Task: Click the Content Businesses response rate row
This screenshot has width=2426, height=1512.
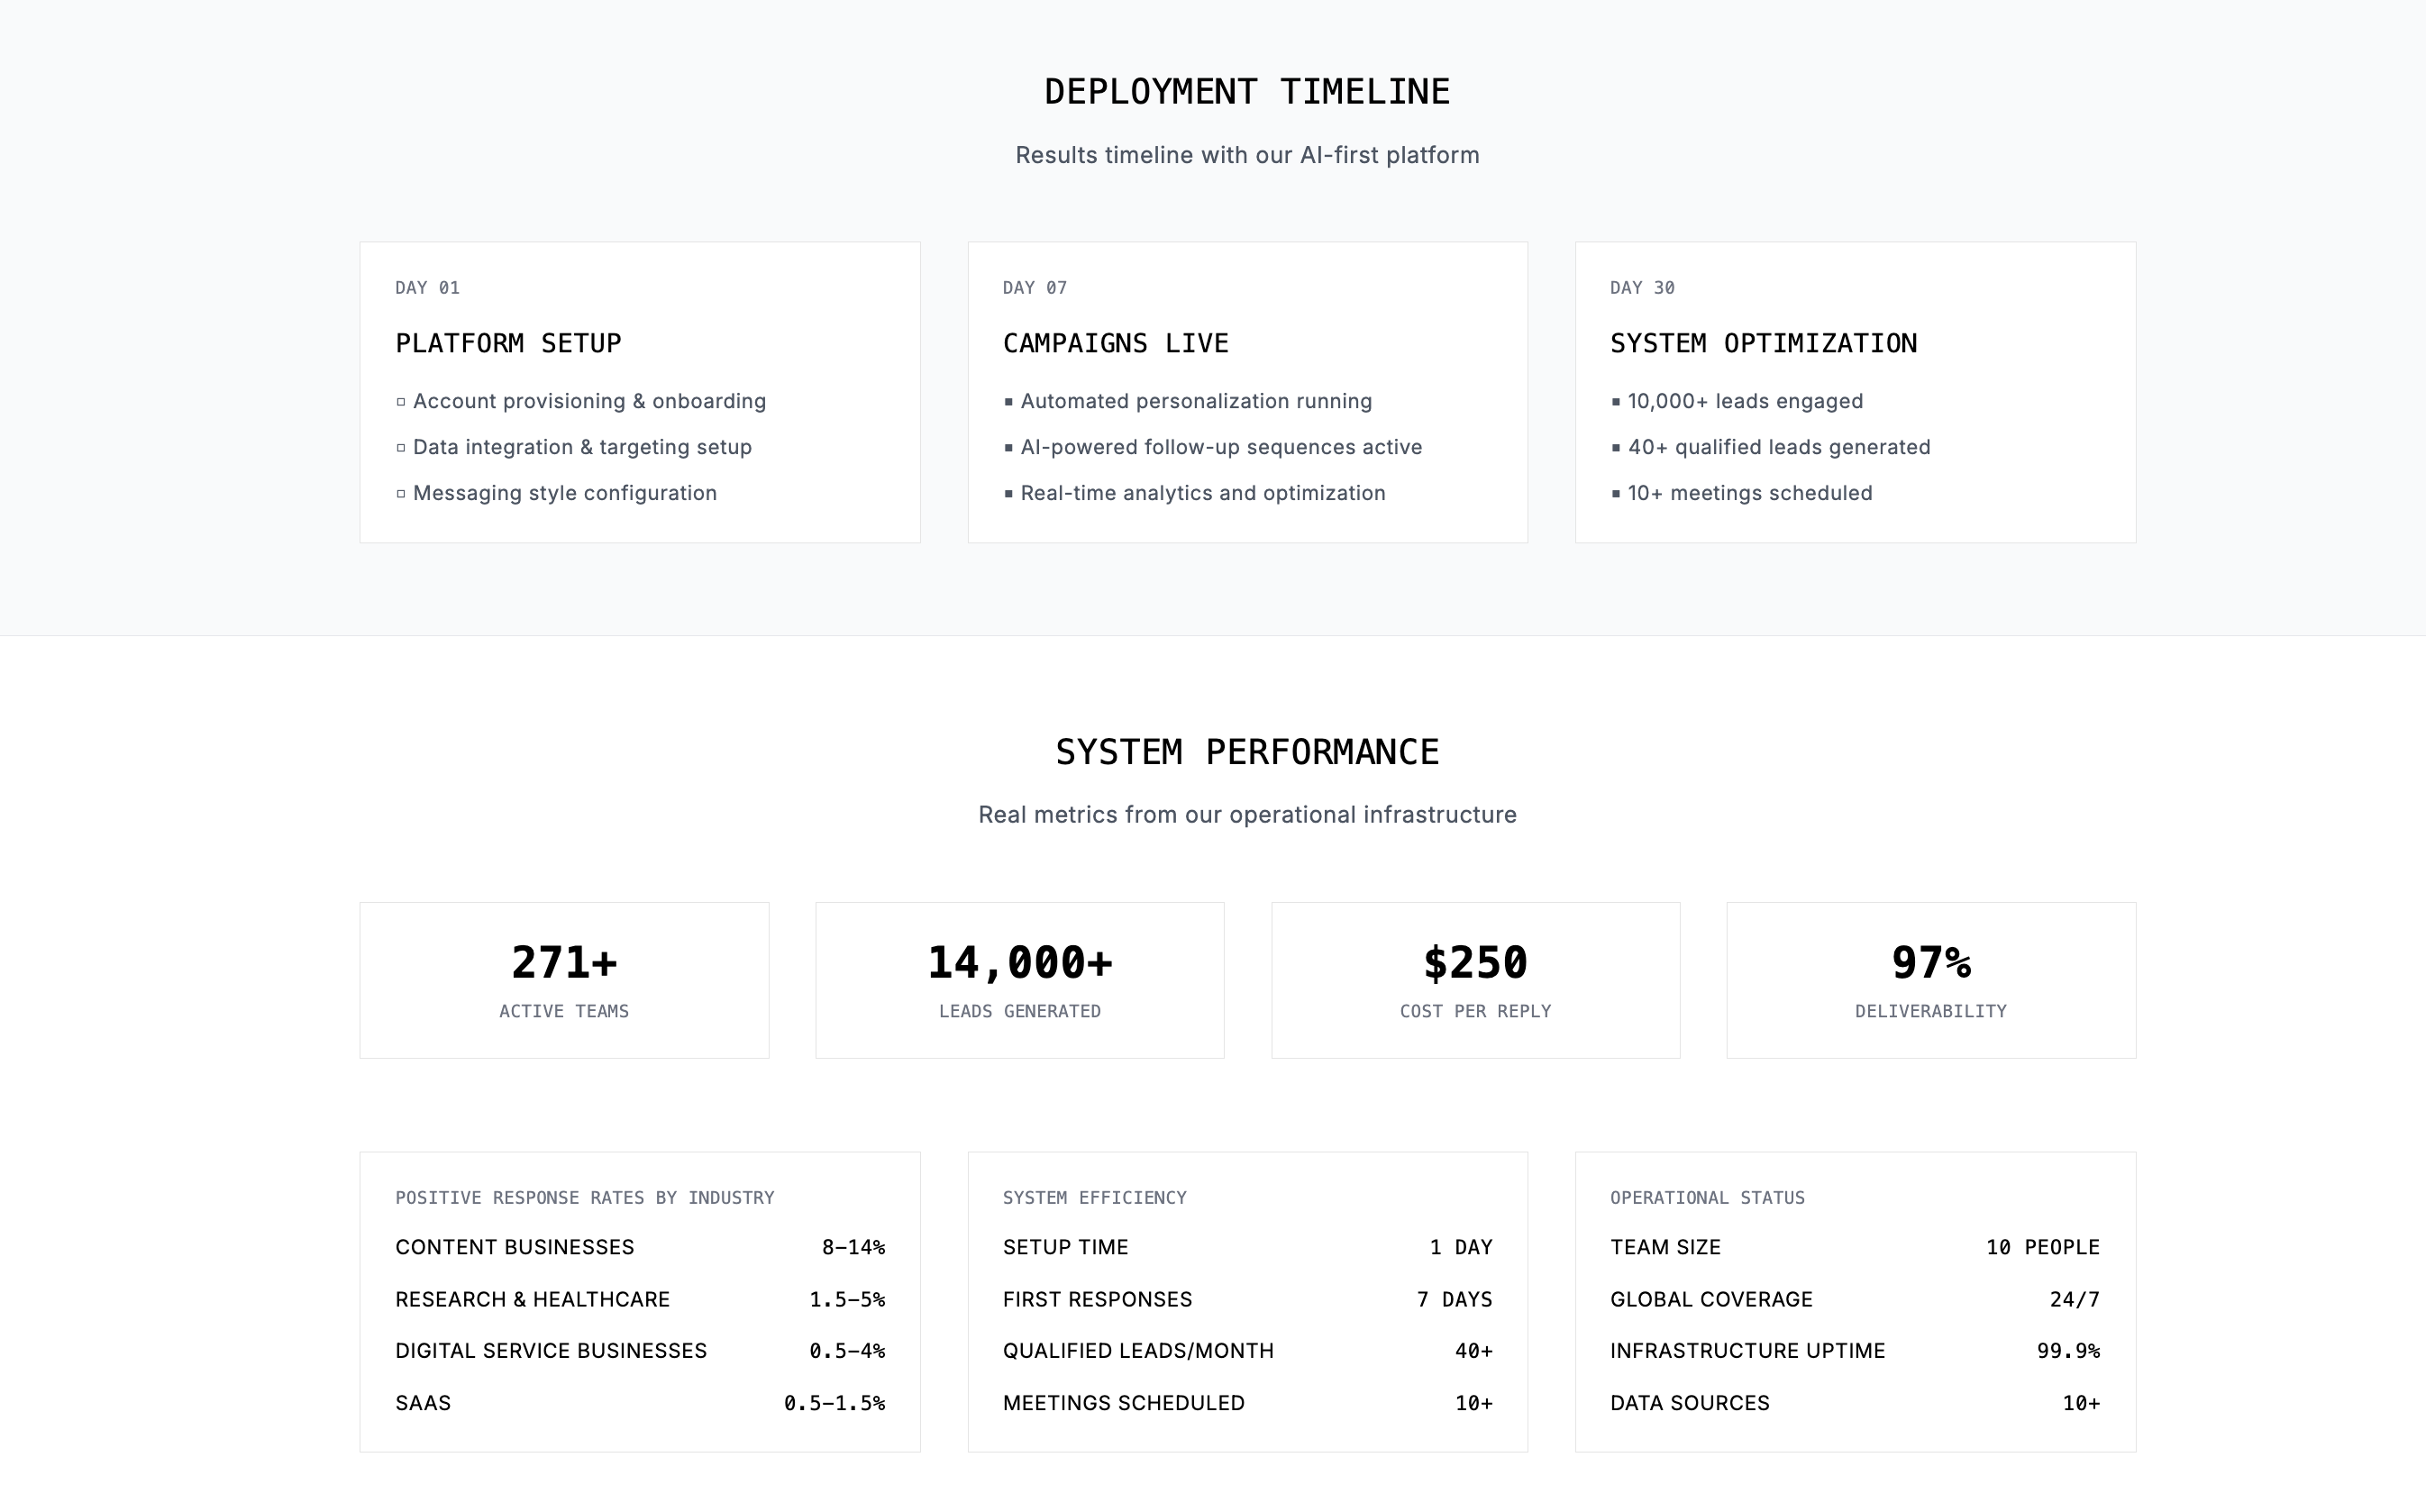Action: tap(640, 1247)
